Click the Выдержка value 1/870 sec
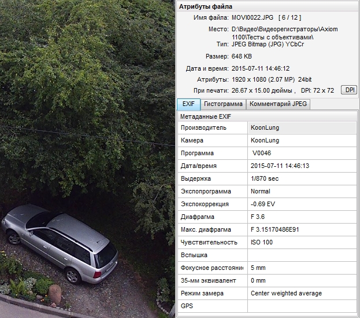Image resolution: width=360 pixels, height=318 pixels. (265, 178)
